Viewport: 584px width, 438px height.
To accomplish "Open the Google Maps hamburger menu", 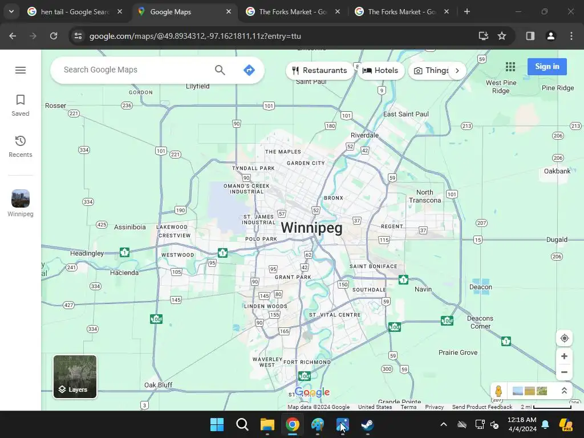I will pos(21,70).
